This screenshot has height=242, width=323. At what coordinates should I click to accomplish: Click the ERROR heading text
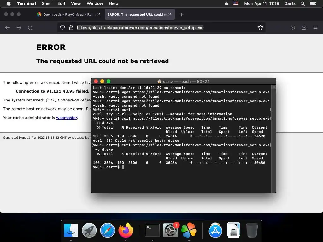pos(51,47)
